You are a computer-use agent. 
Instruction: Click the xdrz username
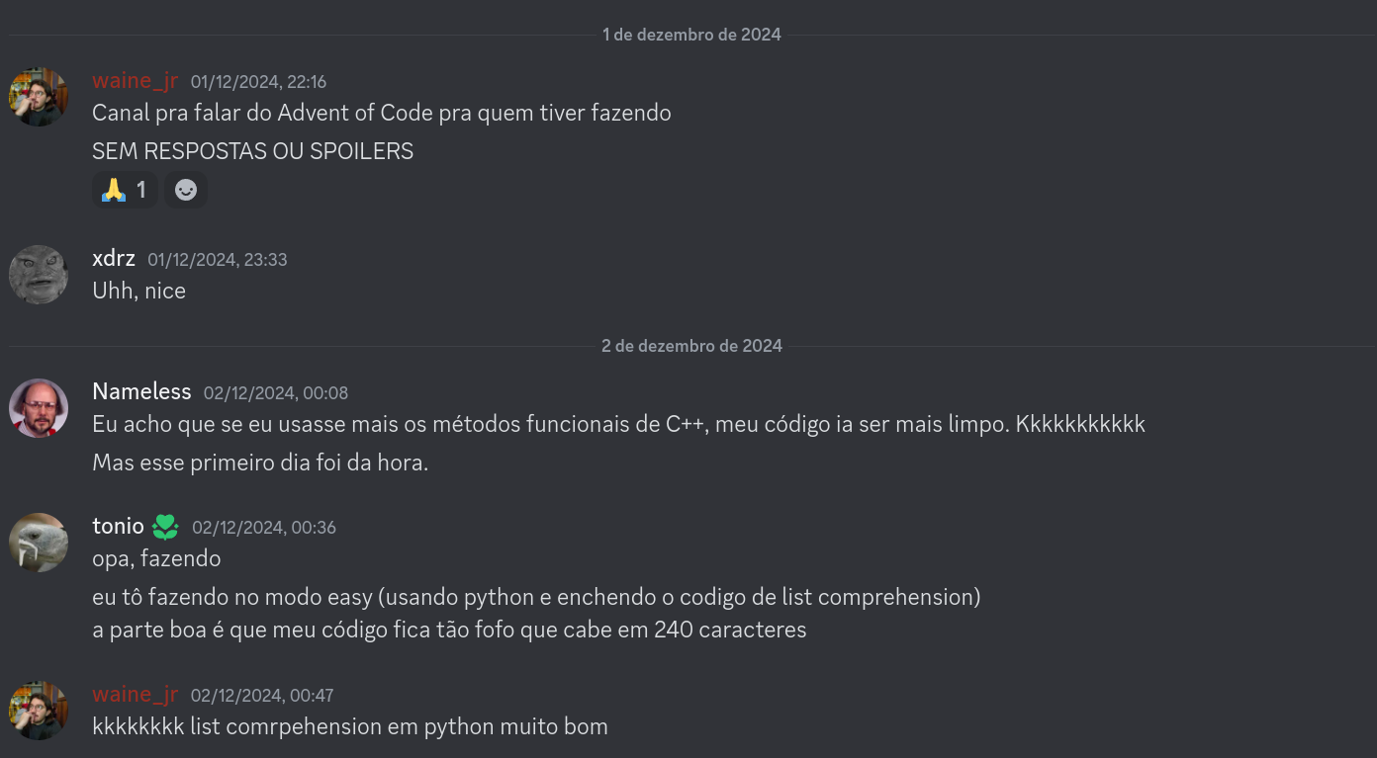coord(114,259)
